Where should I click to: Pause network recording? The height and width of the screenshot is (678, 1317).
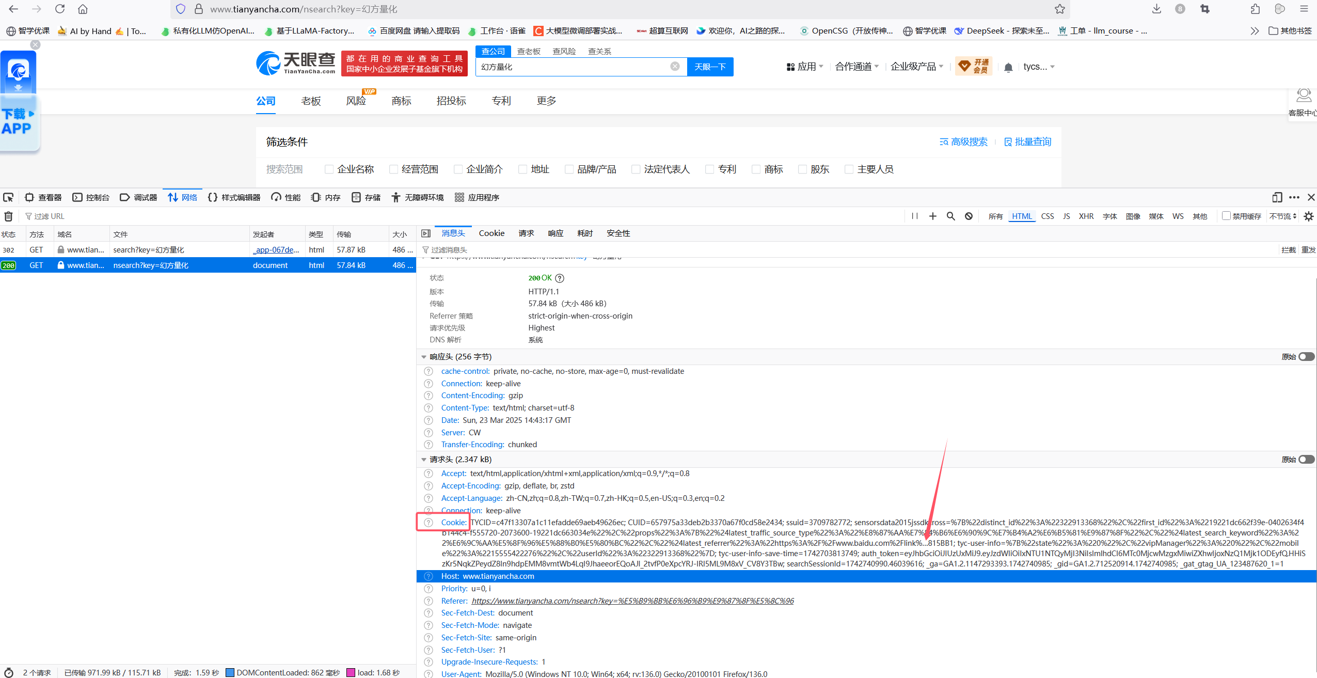pos(915,216)
